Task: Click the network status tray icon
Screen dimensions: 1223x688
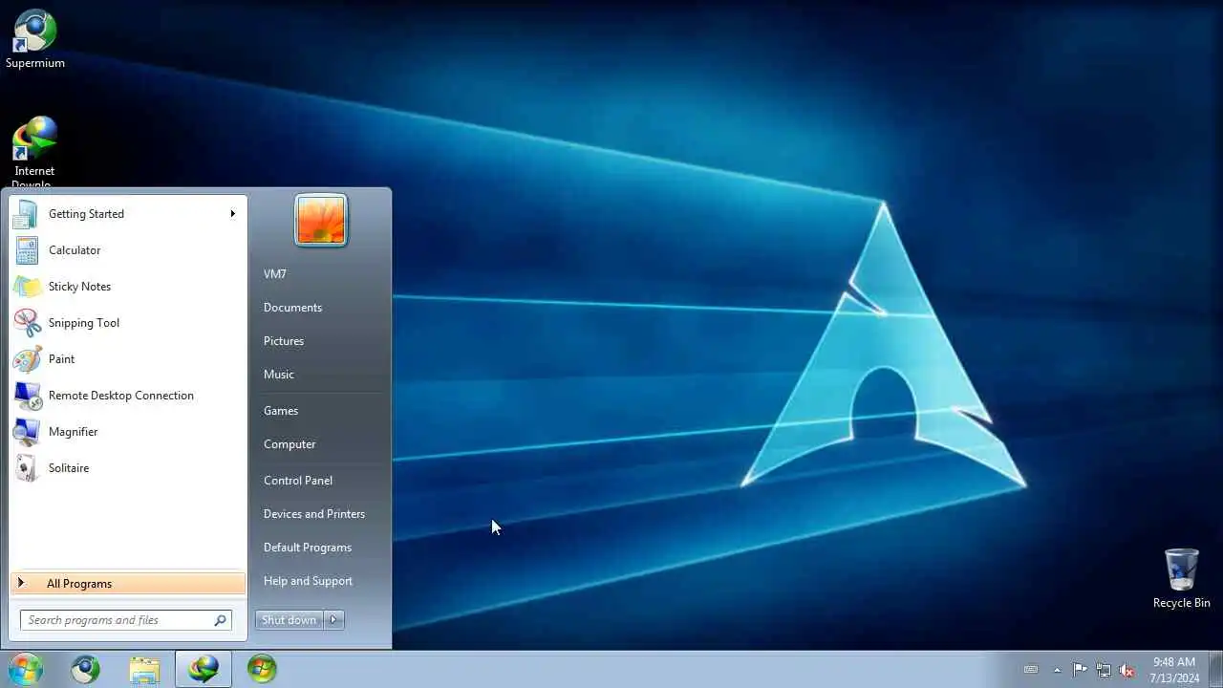Action: pos(1104,670)
